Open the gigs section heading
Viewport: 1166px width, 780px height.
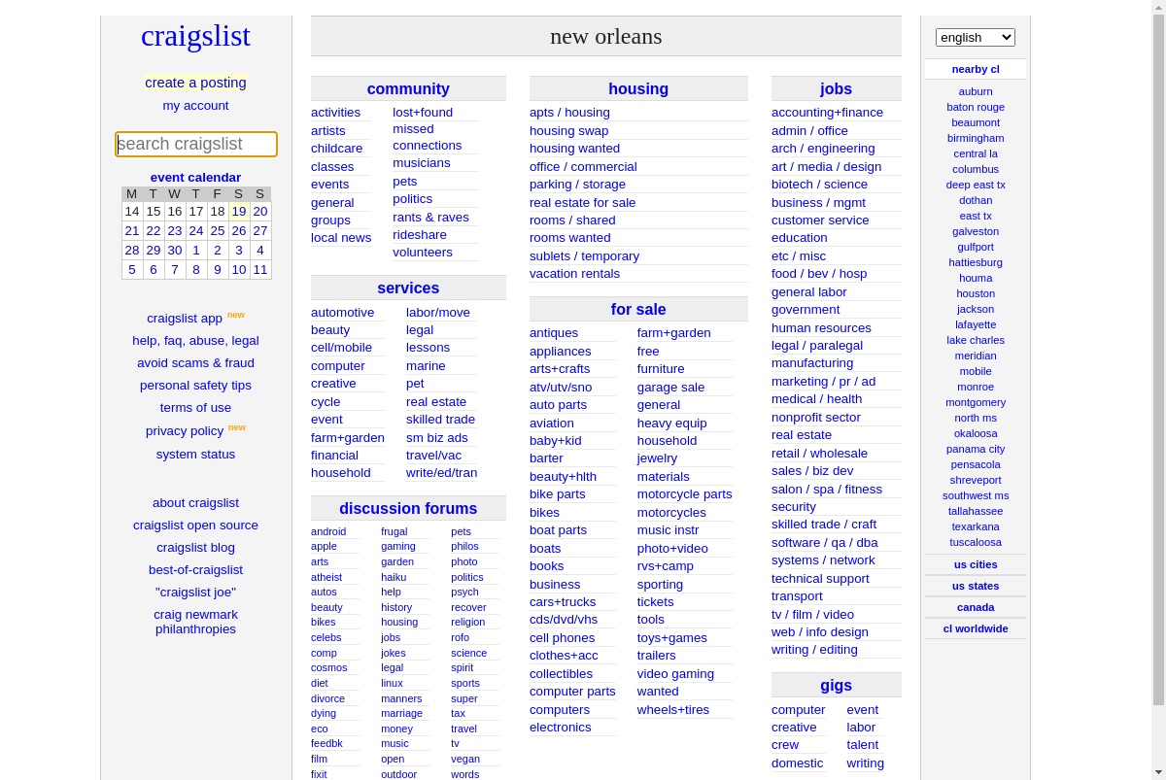tap(836, 685)
